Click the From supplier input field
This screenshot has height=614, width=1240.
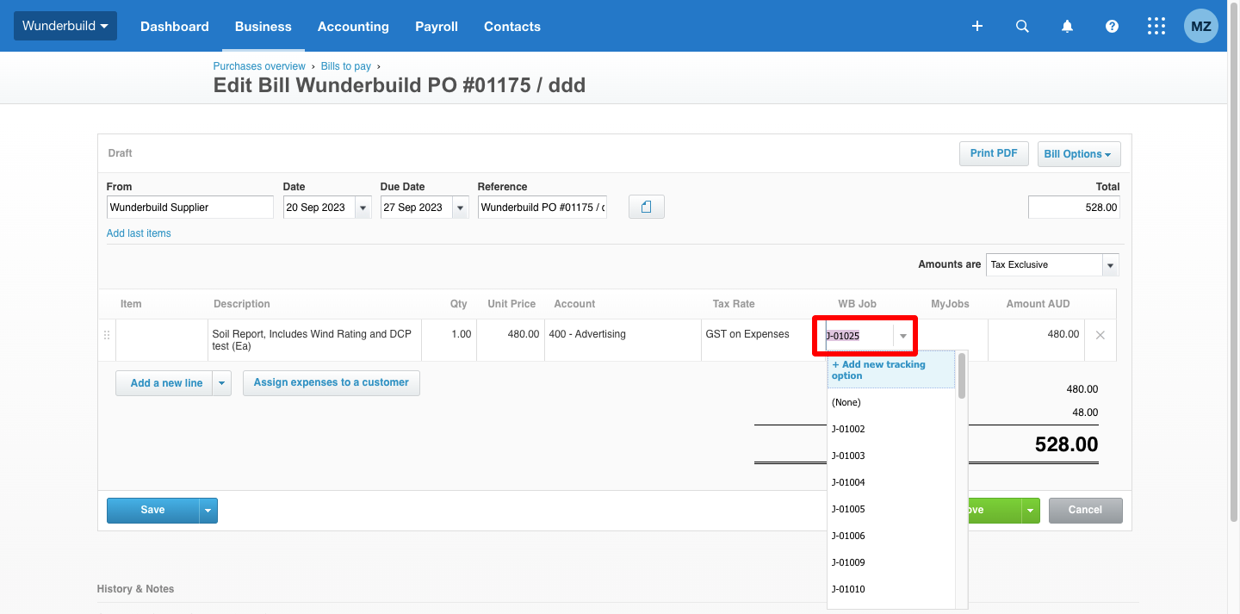coord(190,208)
